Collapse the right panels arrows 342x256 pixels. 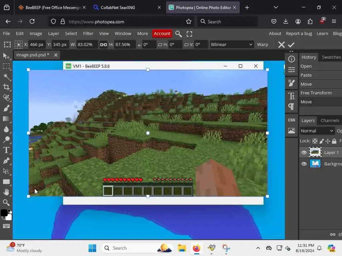(x=291, y=51)
